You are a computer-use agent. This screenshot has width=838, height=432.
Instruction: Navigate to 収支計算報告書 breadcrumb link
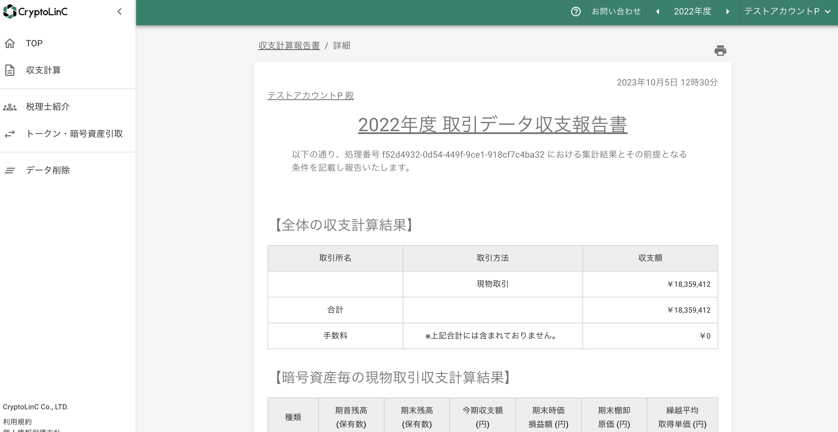pyautogui.click(x=289, y=45)
